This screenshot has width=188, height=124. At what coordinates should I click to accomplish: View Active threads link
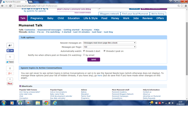pyautogui.click(x=32, y=32)
